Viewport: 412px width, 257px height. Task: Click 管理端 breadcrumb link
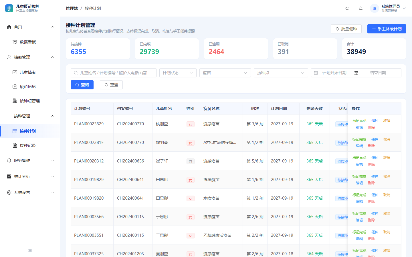click(72, 8)
